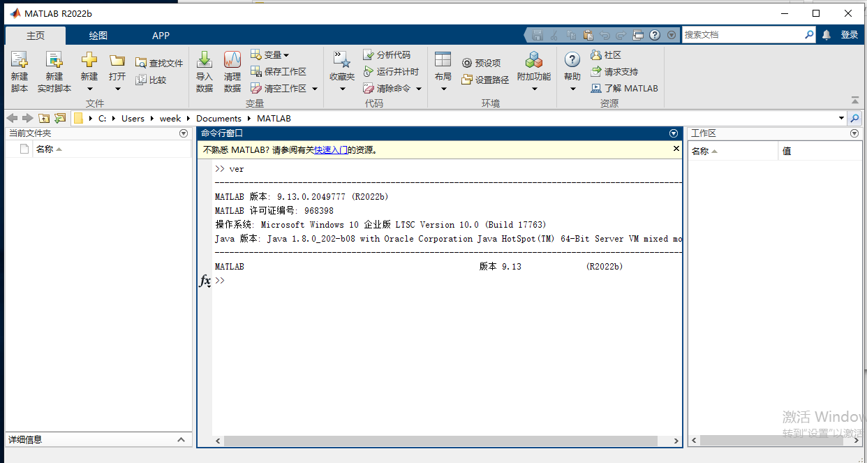Expand the 打开 dropdown arrow
The height and width of the screenshot is (463, 867).
click(x=117, y=89)
